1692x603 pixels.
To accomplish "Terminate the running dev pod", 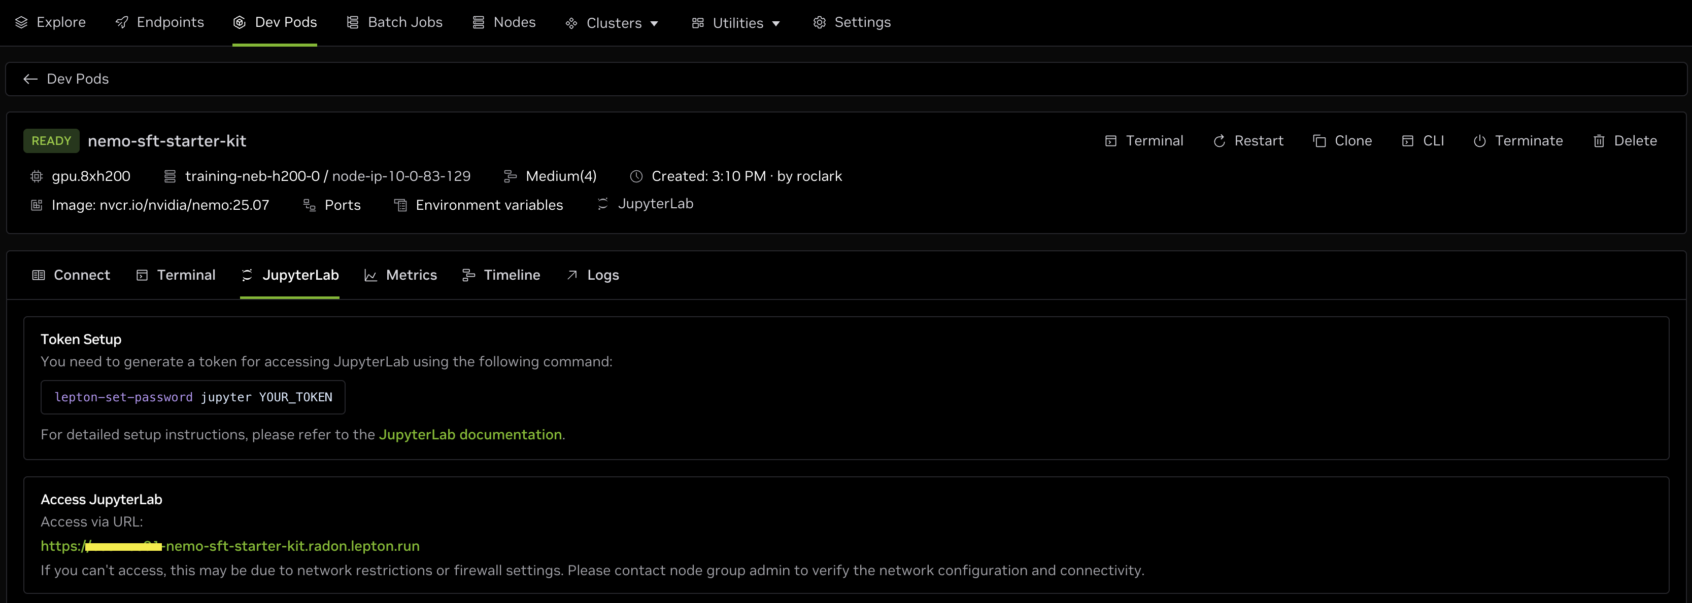I will tap(1517, 141).
